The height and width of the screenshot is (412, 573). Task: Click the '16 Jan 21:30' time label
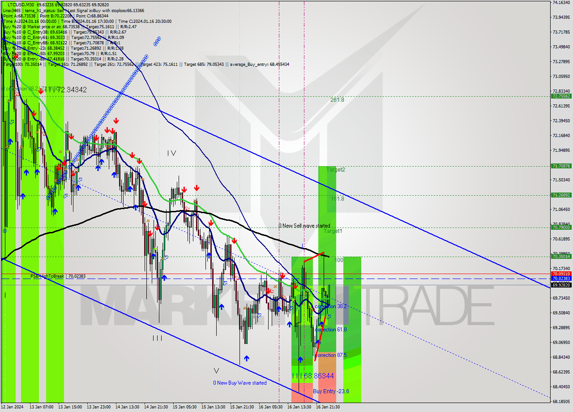[x=328, y=407]
